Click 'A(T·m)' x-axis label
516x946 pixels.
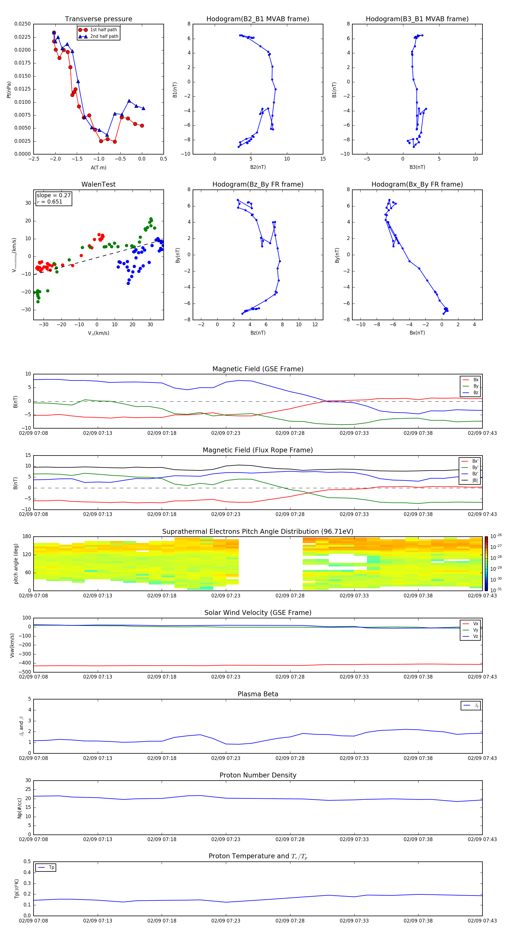point(98,167)
